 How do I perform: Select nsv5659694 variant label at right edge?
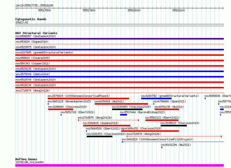(x=218, y=96)
